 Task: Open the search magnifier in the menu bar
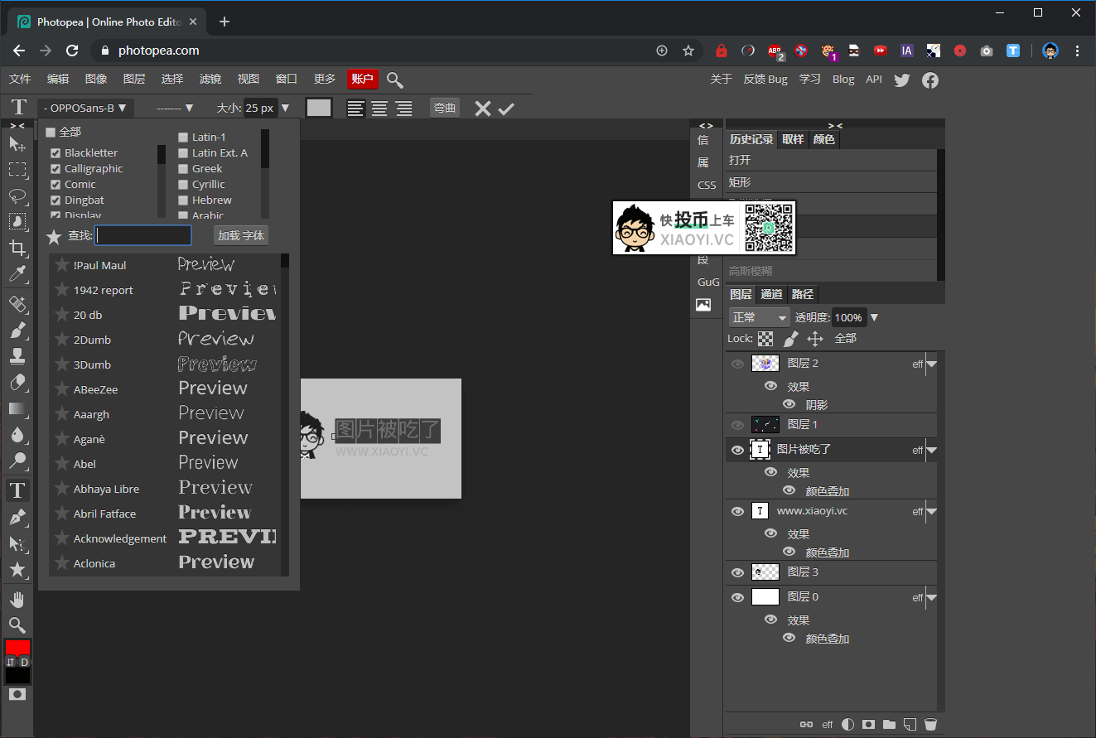tap(395, 80)
